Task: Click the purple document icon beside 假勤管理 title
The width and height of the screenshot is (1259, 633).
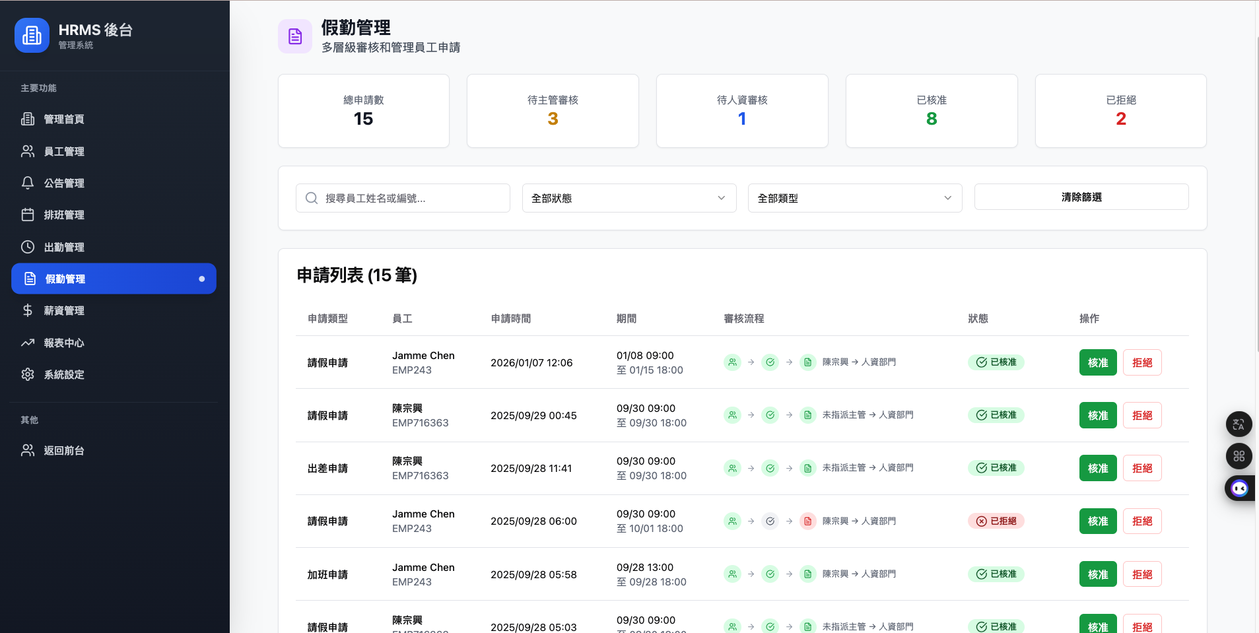Action: (x=295, y=36)
